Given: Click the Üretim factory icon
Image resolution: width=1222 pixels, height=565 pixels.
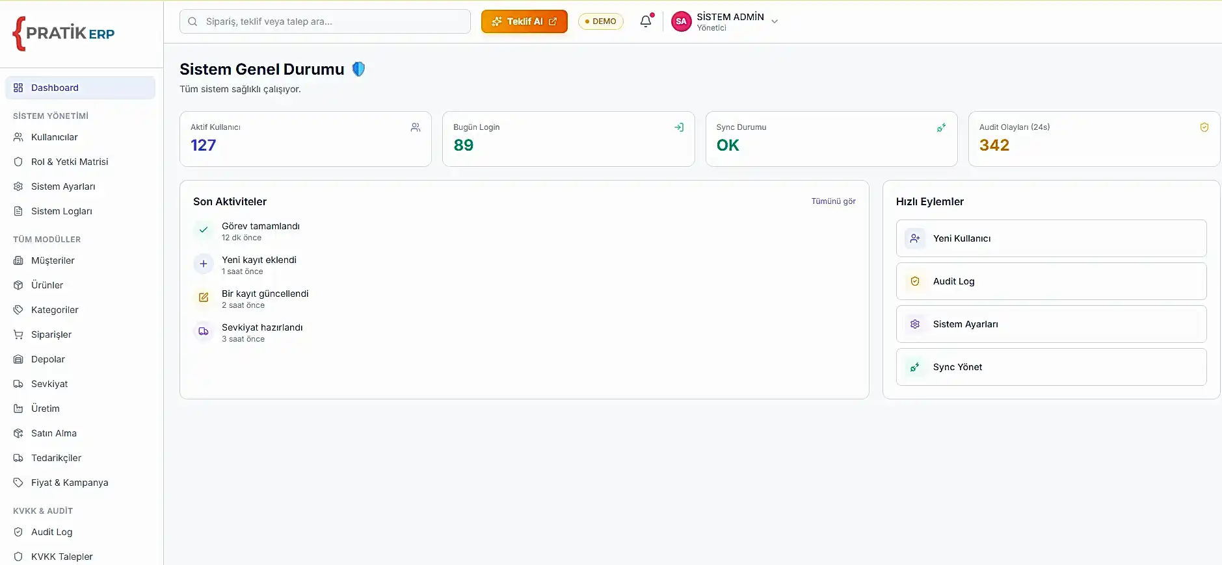Looking at the screenshot, I should pos(18,408).
